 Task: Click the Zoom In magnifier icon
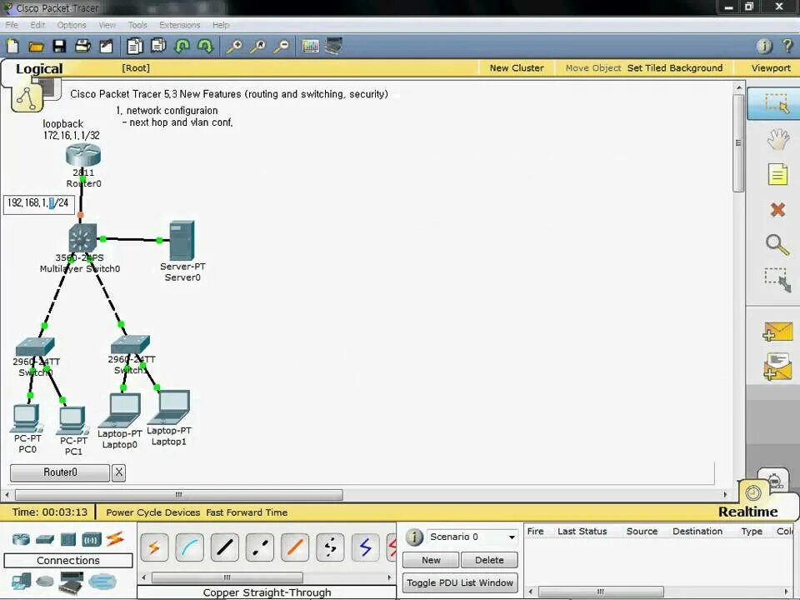coord(234,47)
